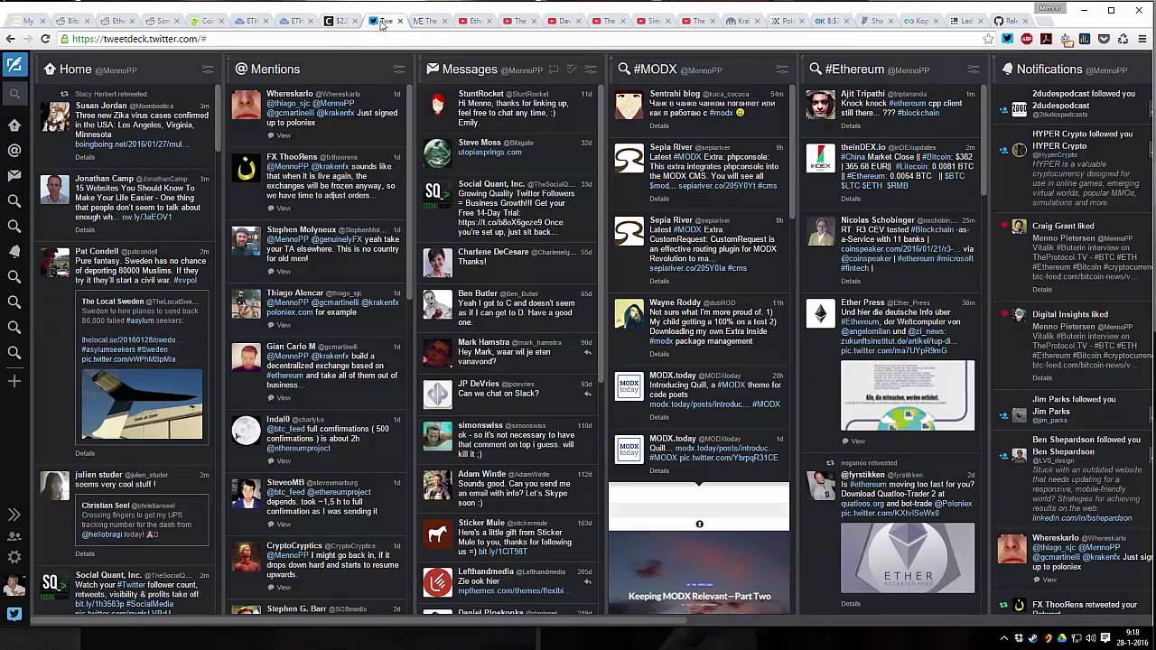This screenshot has width=1156, height=650.
Task: Click the Twitter bird logo in sidebar
Action: [14, 614]
